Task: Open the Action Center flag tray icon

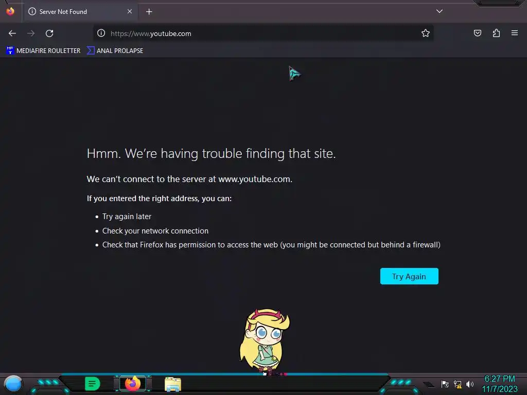Action: [x=445, y=384]
